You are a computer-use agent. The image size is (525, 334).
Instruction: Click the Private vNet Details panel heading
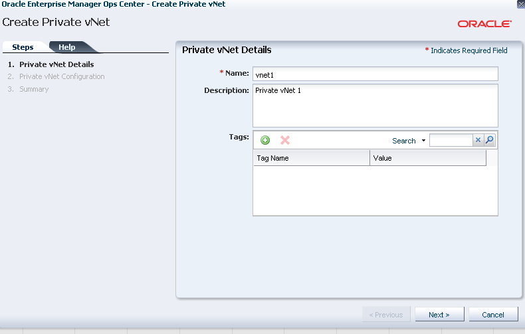pos(227,50)
